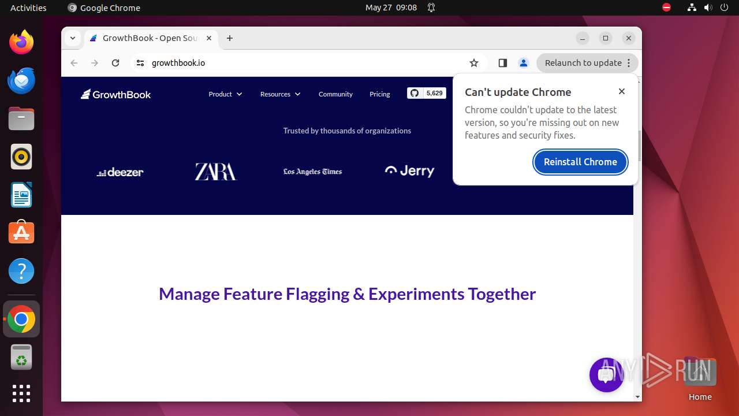Open Chrome side panel

click(502, 63)
